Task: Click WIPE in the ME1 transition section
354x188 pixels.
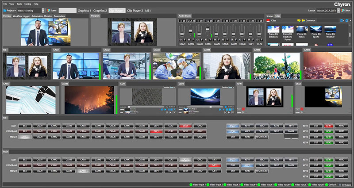Action: 247,131
